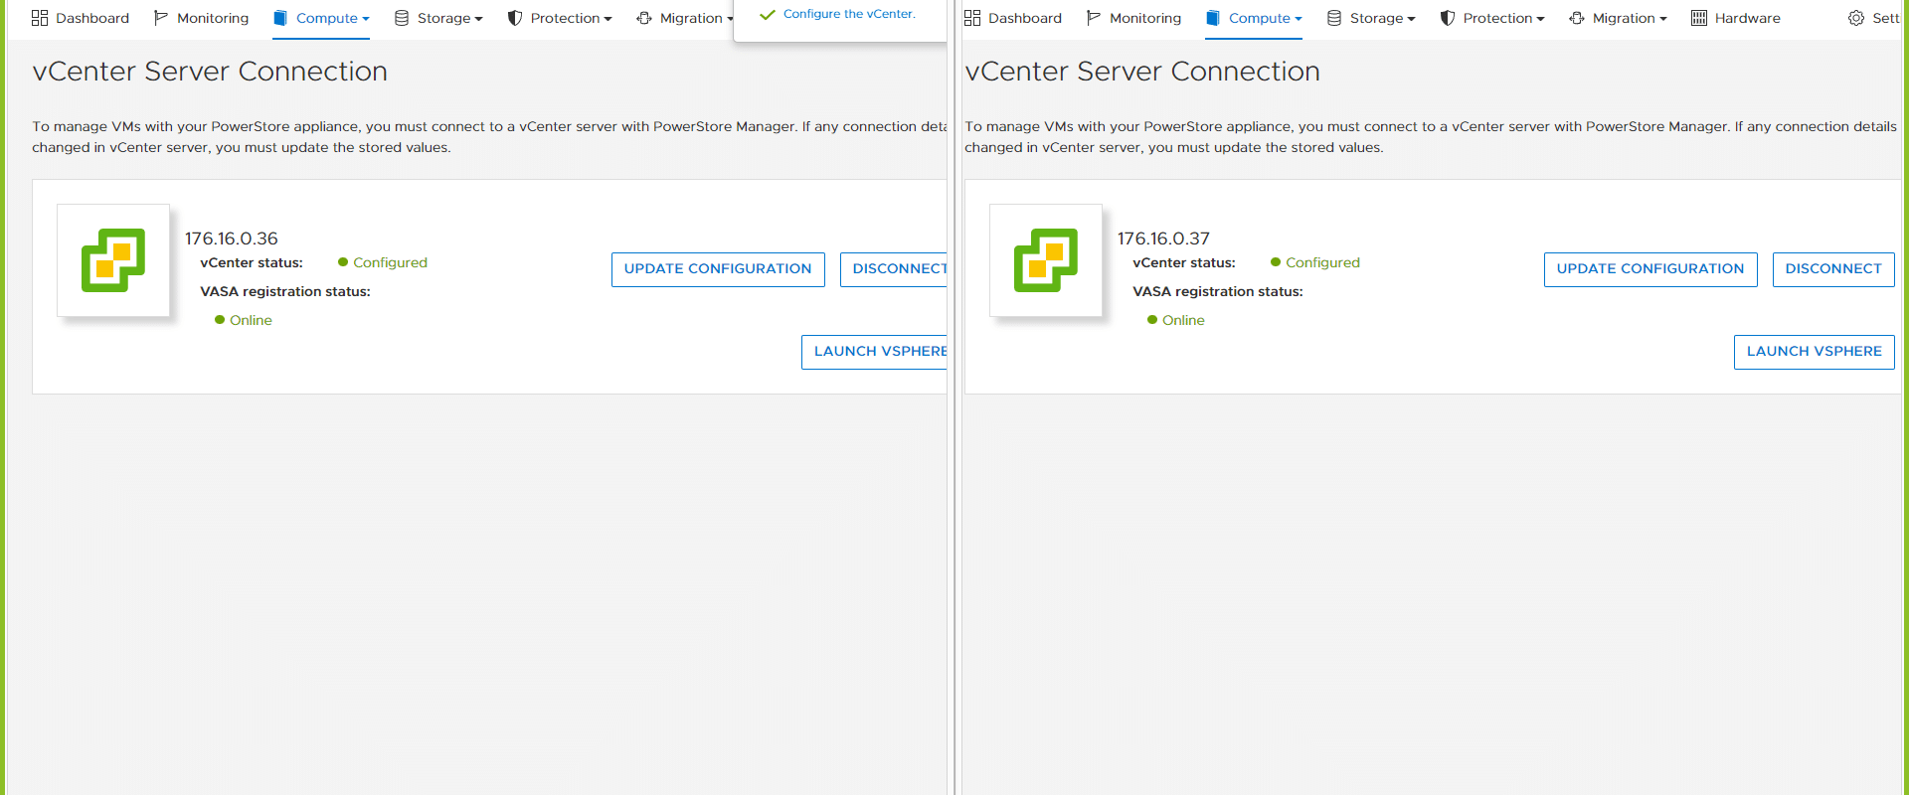Click the Configured status for 176.16.0.36

click(383, 262)
